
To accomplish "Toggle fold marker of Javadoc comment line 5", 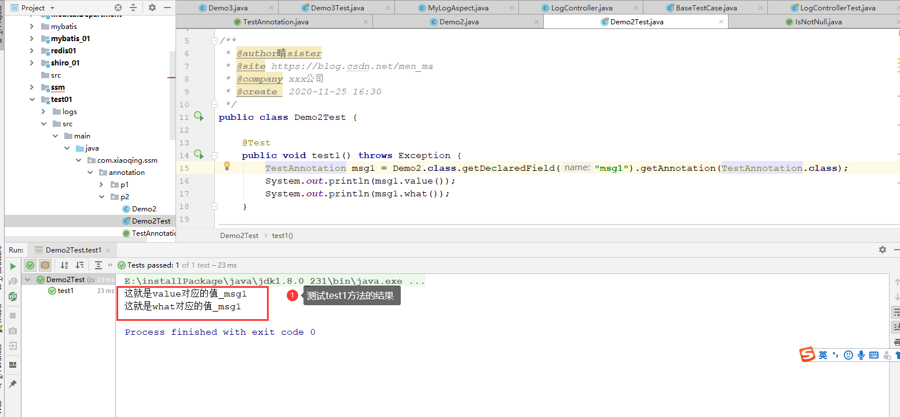I will pyautogui.click(x=214, y=41).
